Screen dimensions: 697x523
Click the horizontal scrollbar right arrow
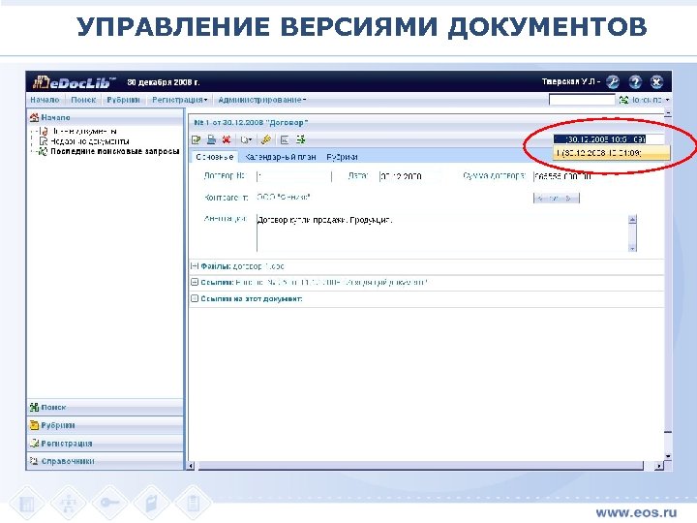pos(659,466)
